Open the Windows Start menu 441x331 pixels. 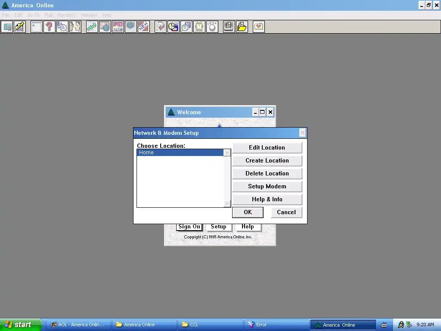pyautogui.click(x=21, y=325)
